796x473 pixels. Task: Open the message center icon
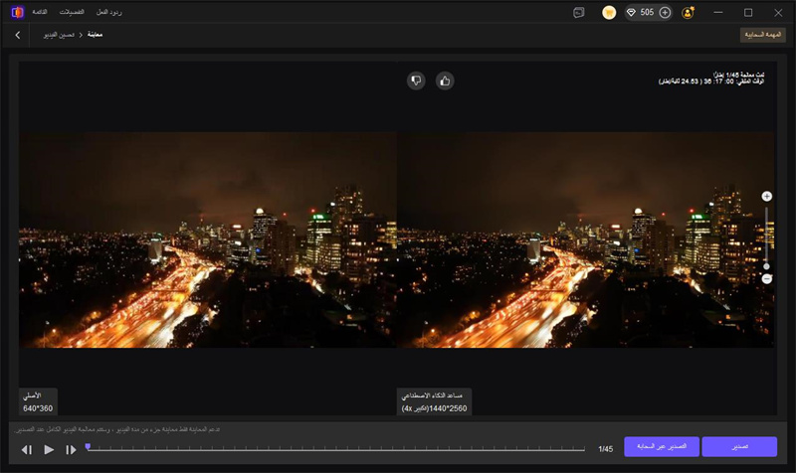pyautogui.click(x=579, y=12)
